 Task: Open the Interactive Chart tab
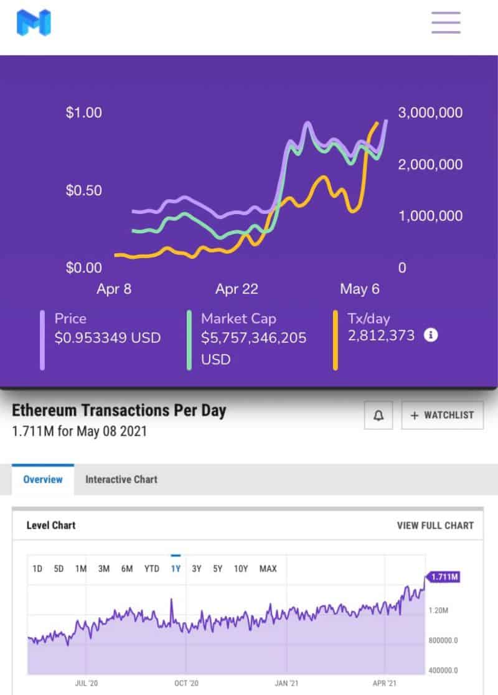point(121,480)
